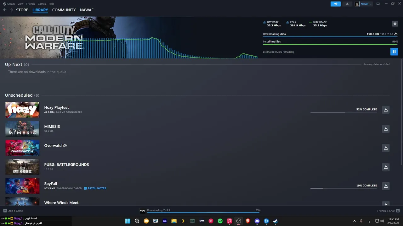
Task: Click the PEAK 384.9 Mbps stat
Action: pos(296,24)
